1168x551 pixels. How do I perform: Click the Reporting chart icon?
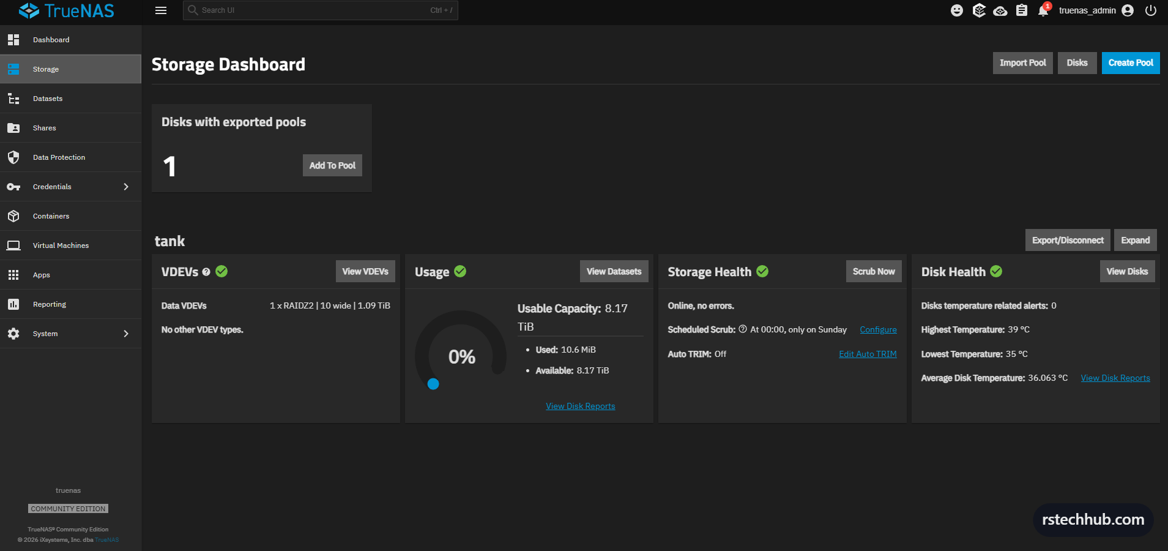(13, 304)
